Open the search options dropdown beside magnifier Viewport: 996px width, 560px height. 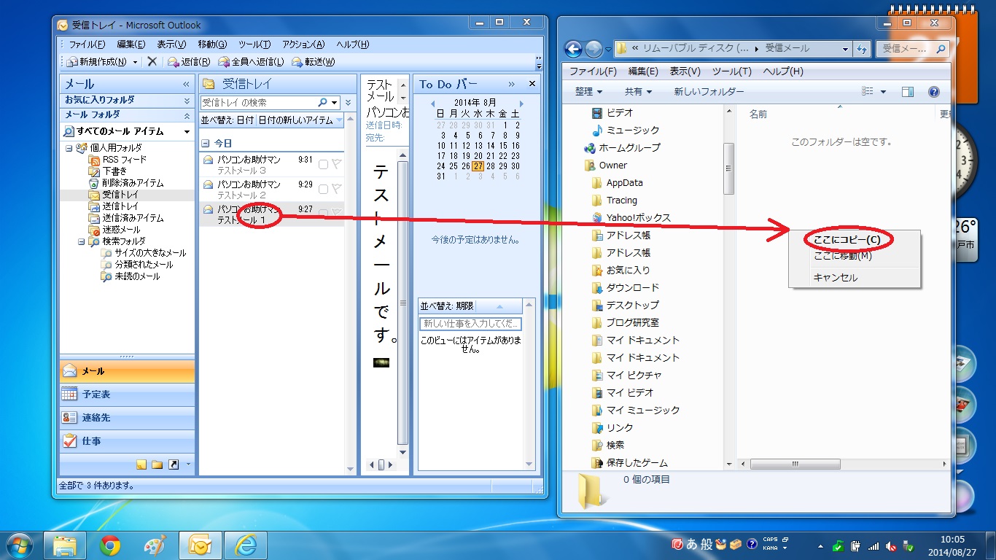coord(335,103)
